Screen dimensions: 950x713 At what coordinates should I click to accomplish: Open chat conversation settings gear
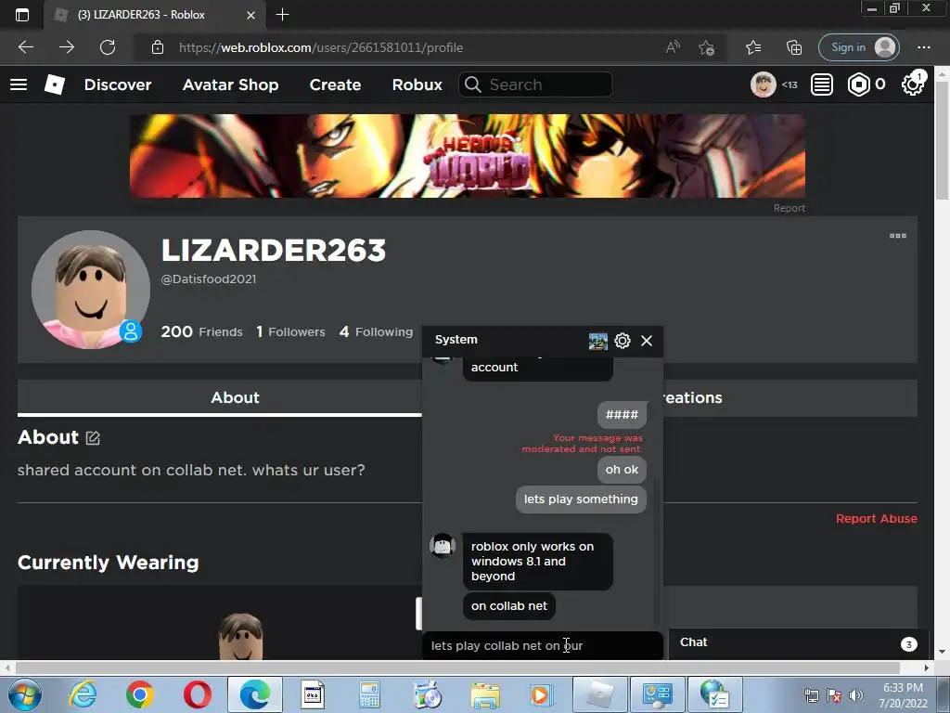point(623,341)
